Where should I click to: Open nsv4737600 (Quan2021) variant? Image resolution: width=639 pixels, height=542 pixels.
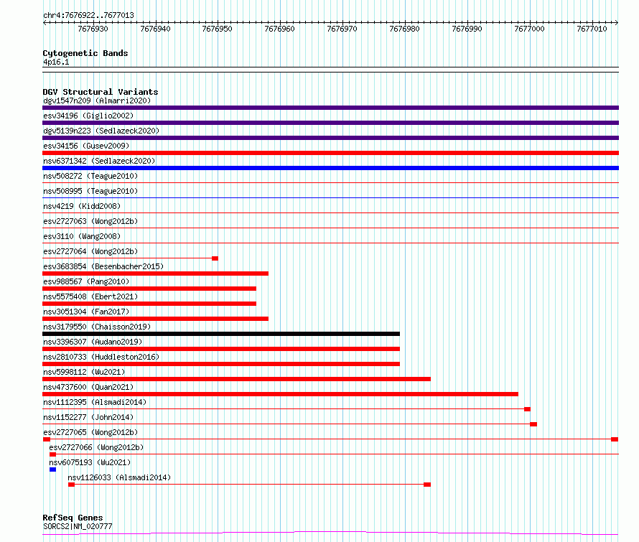(x=88, y=387)
